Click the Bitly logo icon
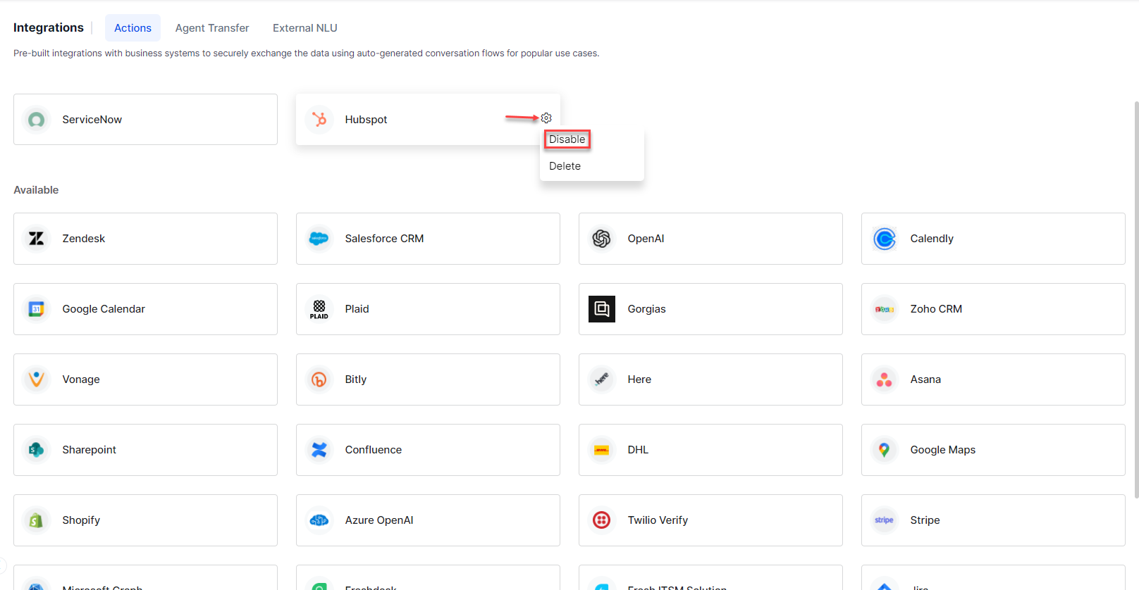This screenshot has width=1139, height=590. pos(319,379)
